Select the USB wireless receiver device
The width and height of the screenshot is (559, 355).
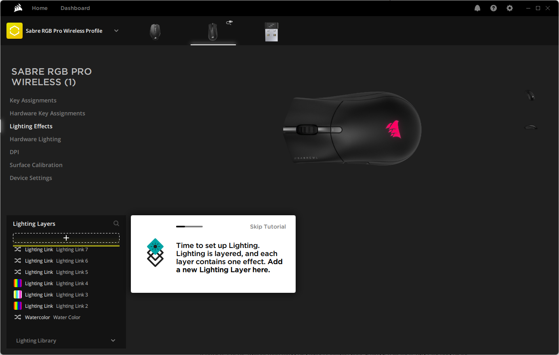pos(271,32)
